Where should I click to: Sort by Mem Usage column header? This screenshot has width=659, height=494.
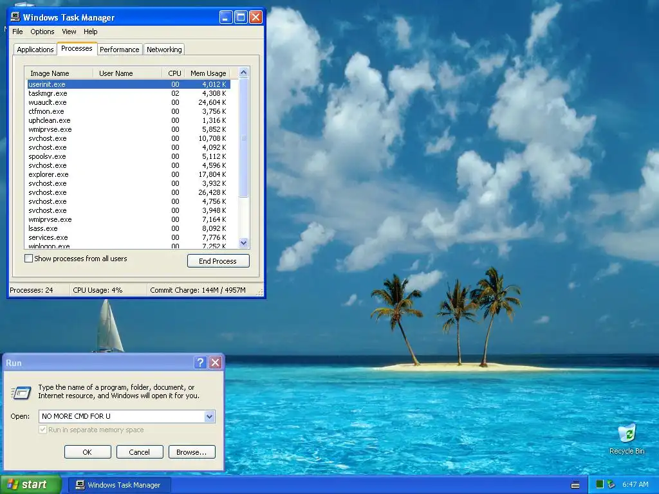(x=208, y=73)
